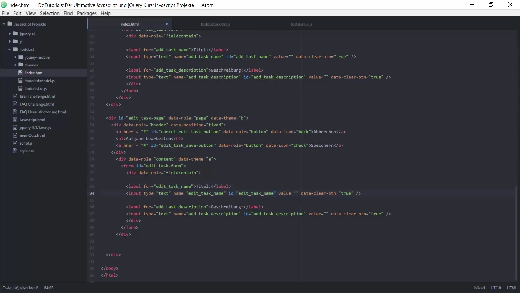Click the jquery-mobile folder icon
Image resolution: width=520 pixels, height=293 pixels.
tap(21, 57)
